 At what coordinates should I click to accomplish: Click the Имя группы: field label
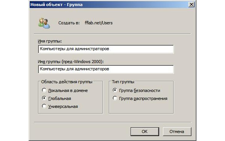pos(49,41)
